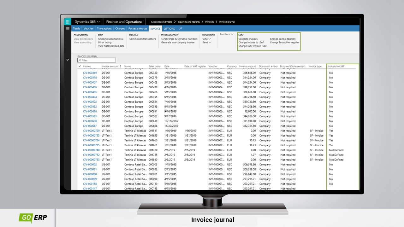
Task: Click Change i.SAF Invoice Type
Action: (x=252, y=46)
